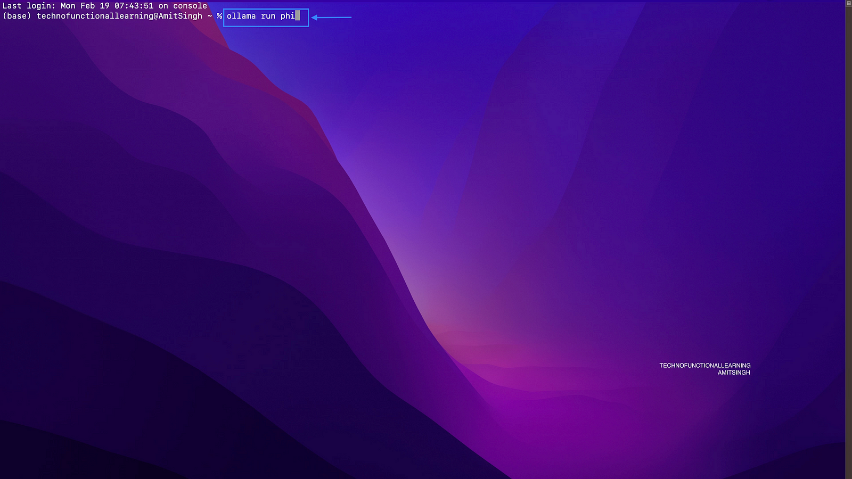Click the word console in the login line
Screen dimensions: 852x479
point(190,6)
